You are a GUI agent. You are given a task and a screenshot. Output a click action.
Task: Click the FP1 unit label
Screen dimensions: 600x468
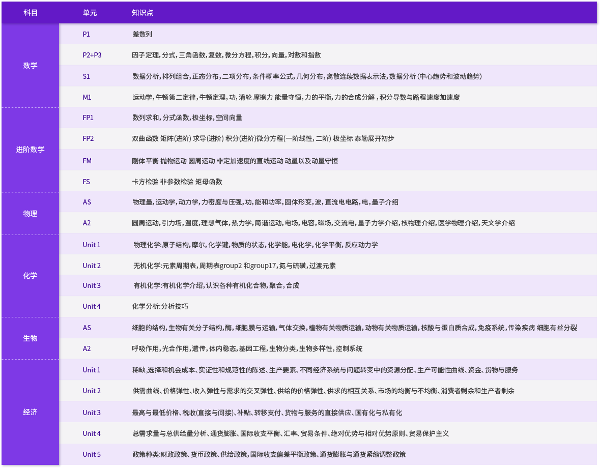pyautogui.click(x=88, y=118)
